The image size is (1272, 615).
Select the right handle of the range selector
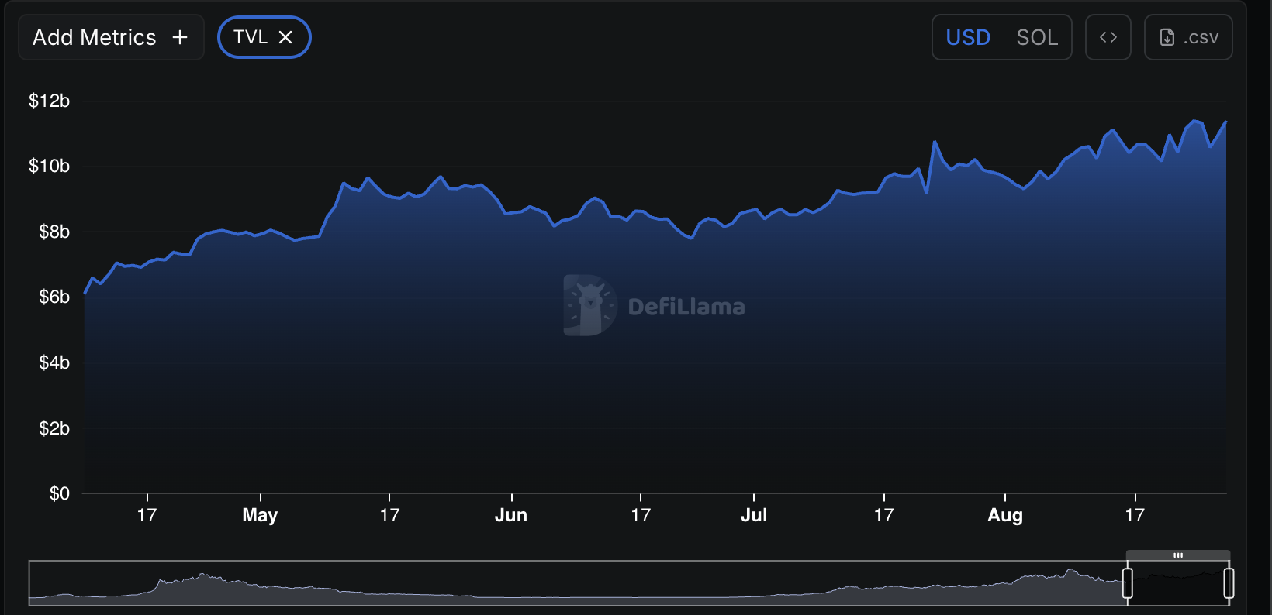[x=1229, y=582]
